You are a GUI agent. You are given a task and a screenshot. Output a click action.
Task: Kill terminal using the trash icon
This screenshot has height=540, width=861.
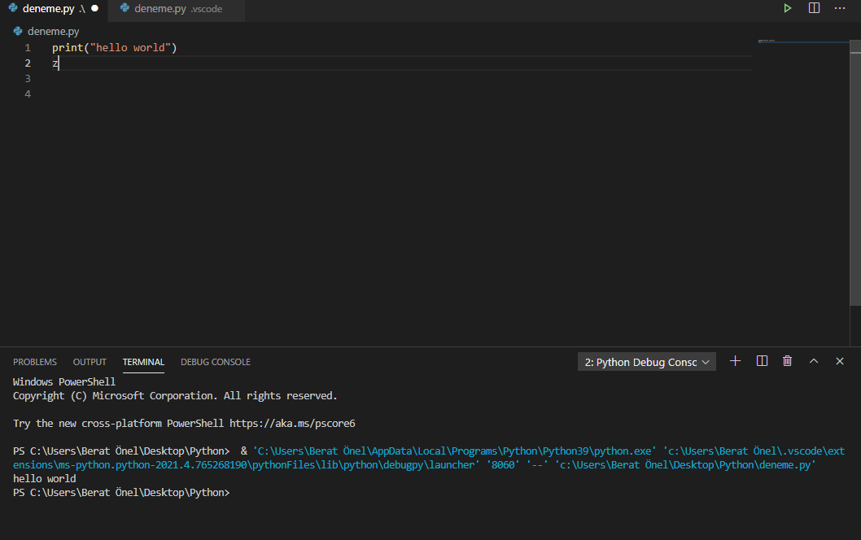[787, 361]
